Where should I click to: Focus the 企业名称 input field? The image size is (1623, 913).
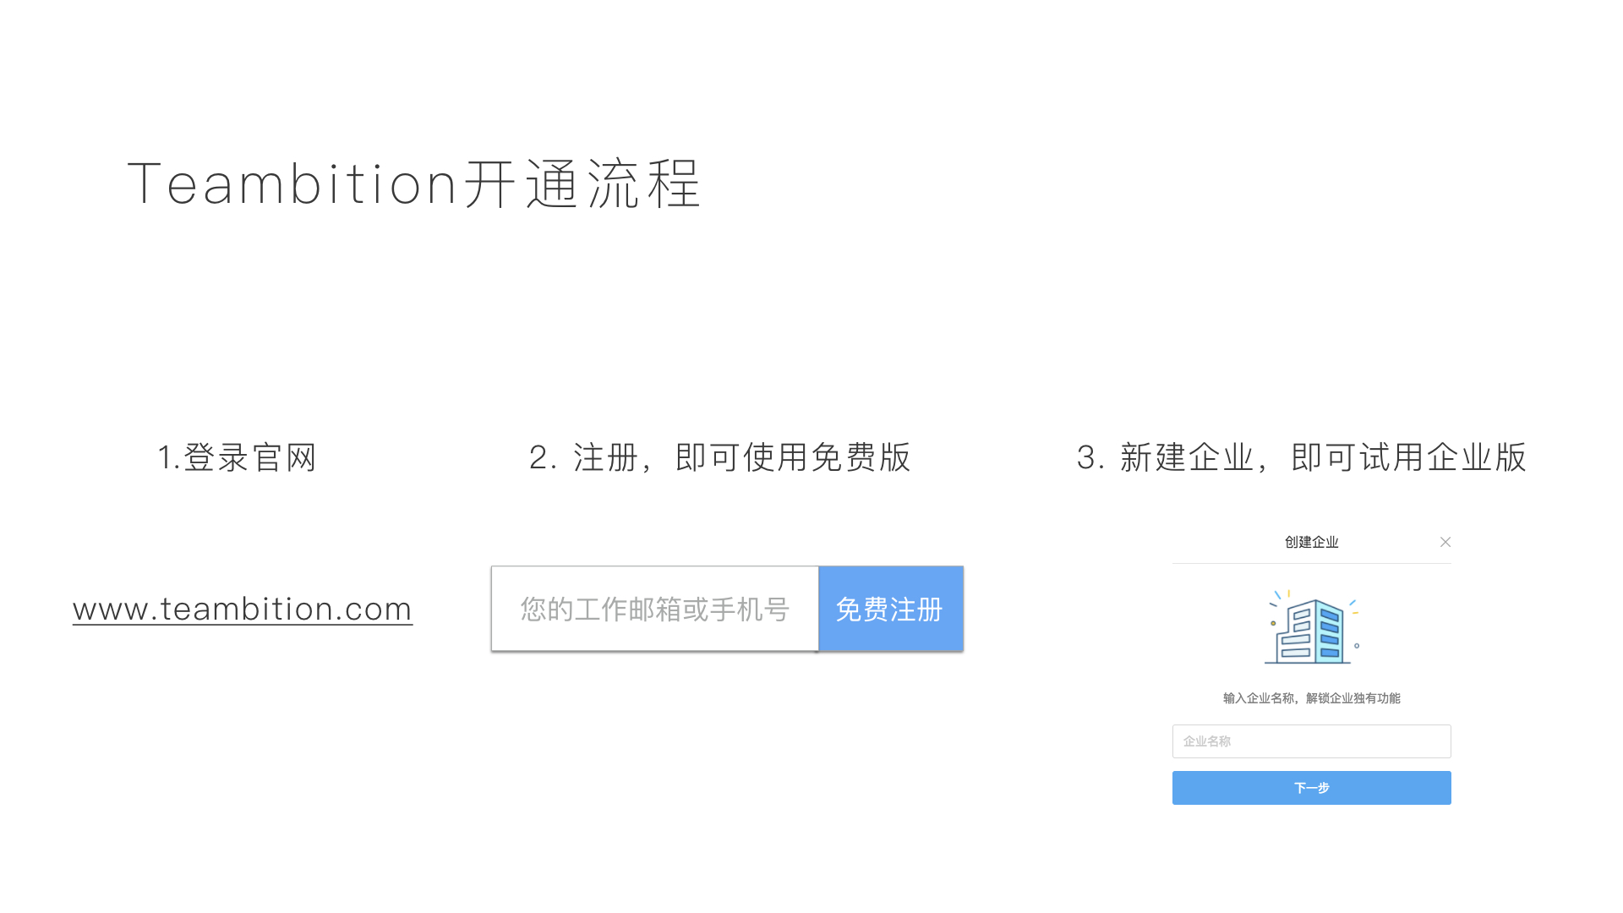1311,741
